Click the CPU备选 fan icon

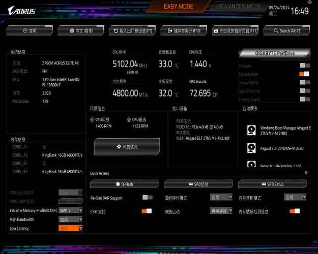129,120
